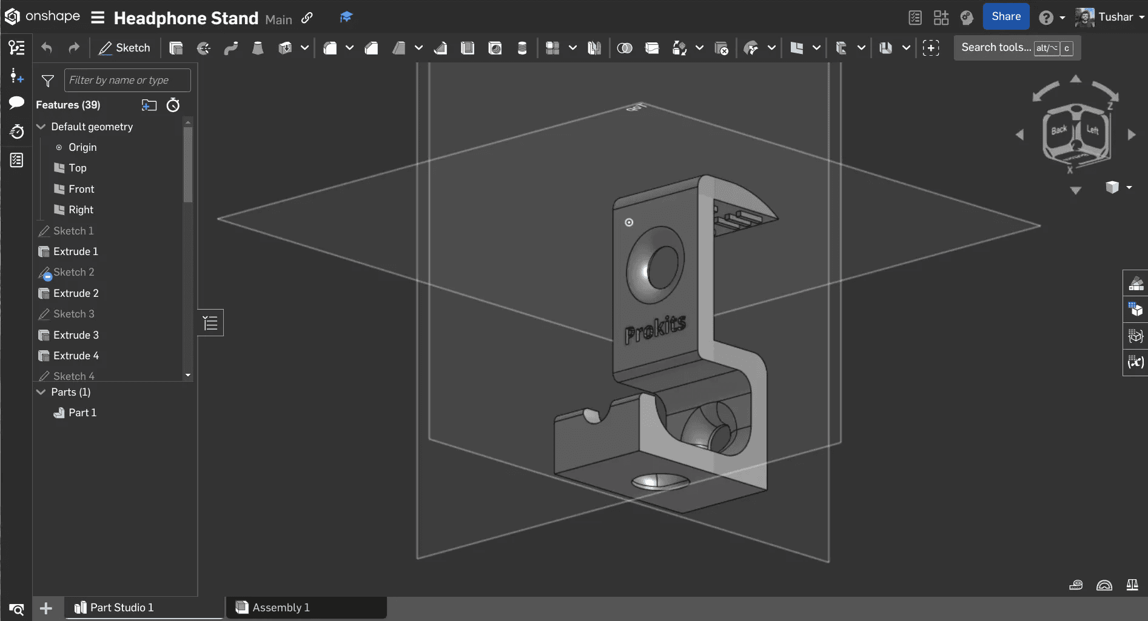The image size is (1148, 621).
Task: Click the Share button
Action: (x=1005, y=16)
